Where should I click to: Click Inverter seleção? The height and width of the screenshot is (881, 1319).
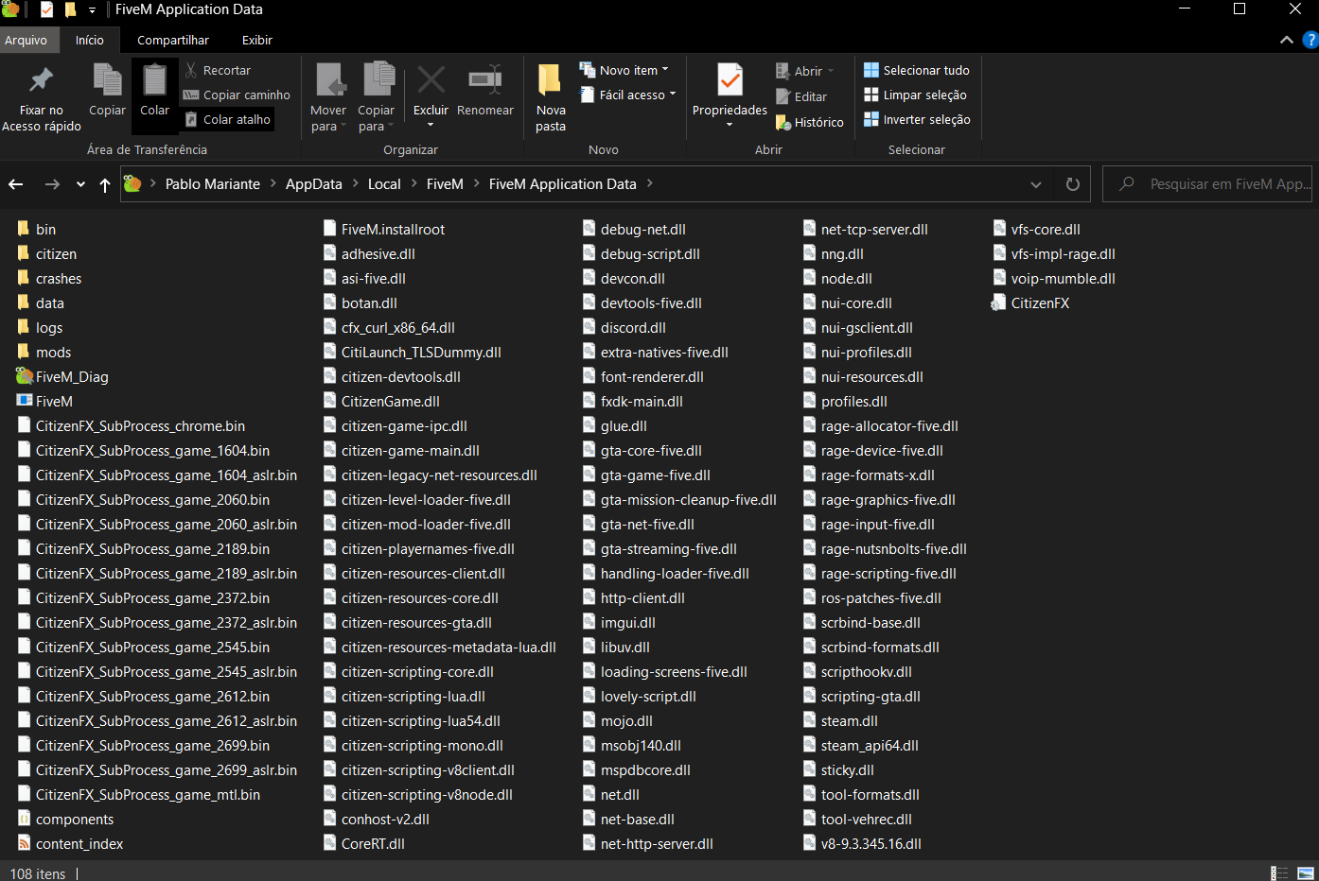point(917,119)
